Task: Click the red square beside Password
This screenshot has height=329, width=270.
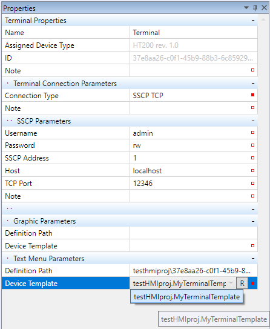Action: [x=252, y=145]
